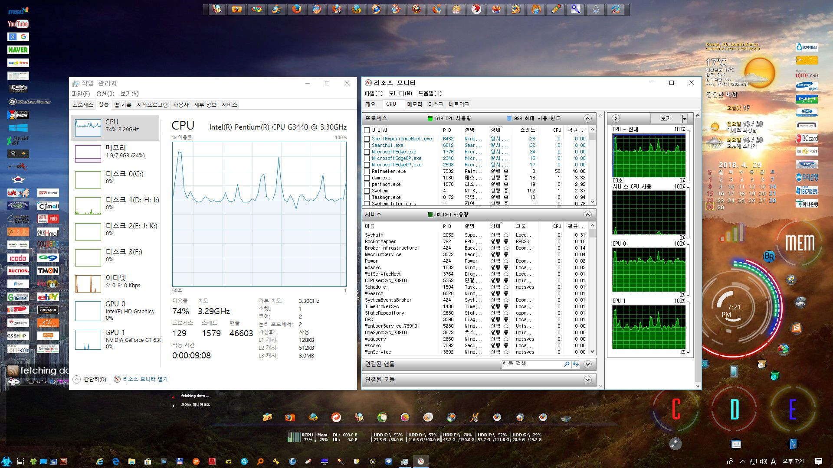Screen dimensions: 833x468
Task: Click the C drive Rainmeter gauge
Action: click(676, 409)
